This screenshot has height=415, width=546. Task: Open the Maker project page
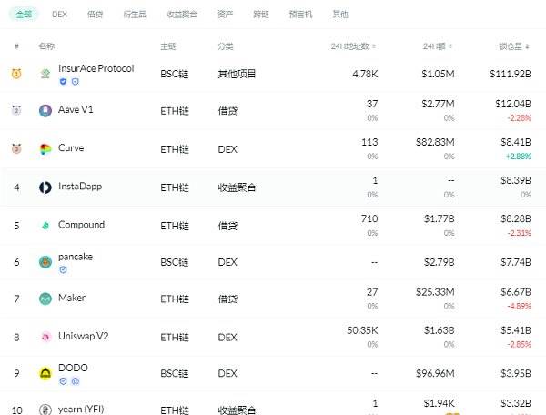[72, 298]
